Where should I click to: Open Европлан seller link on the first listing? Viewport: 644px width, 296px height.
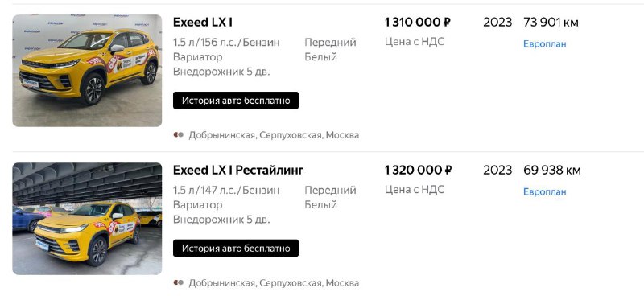click(545, 44)
